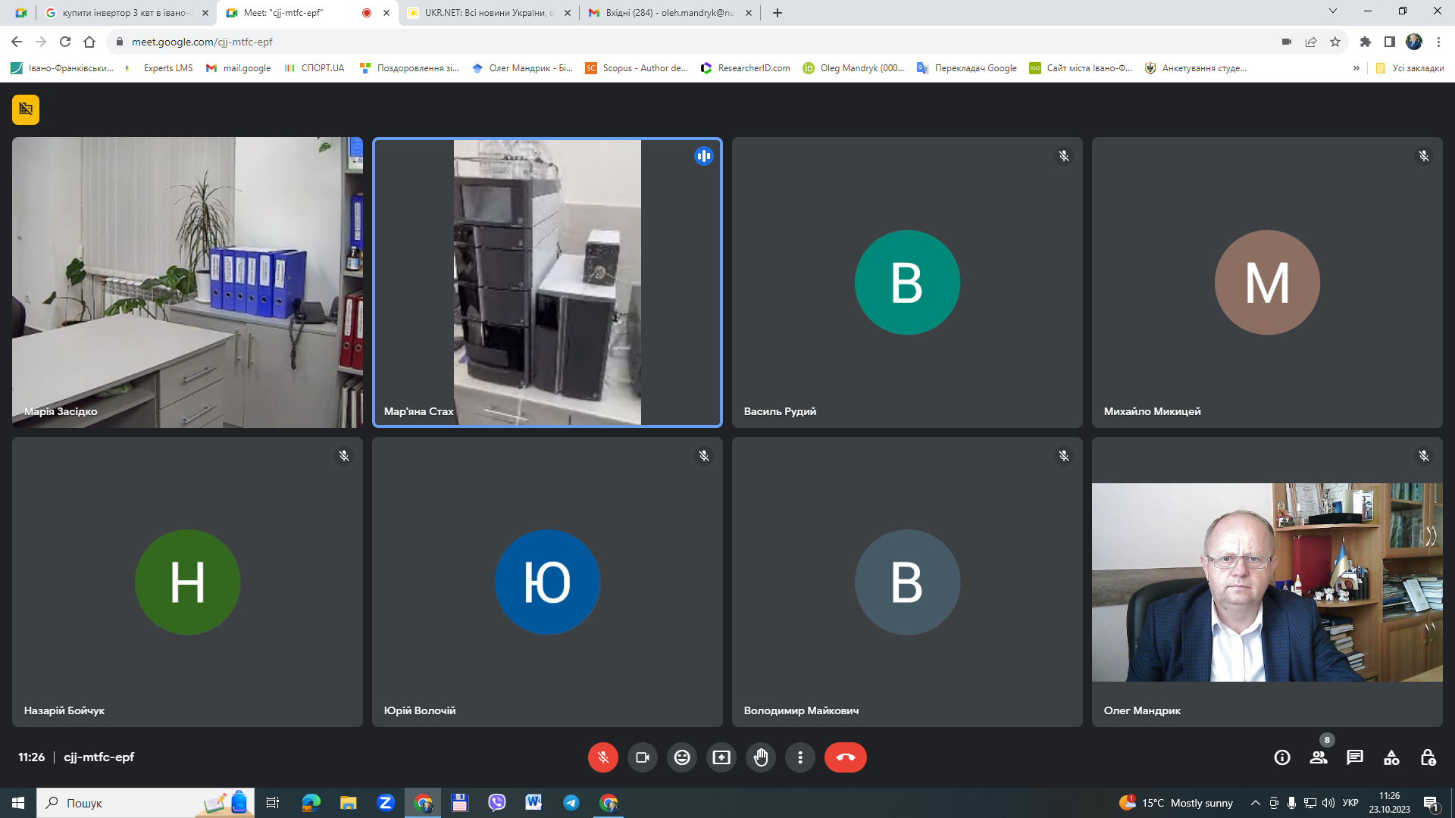
Task: Open the in-call chat panel
Action: click(x=1355, y=757)
